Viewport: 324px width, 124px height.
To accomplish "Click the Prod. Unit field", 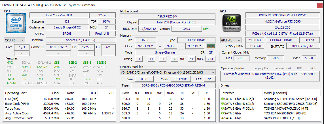I will coord(103,34).
